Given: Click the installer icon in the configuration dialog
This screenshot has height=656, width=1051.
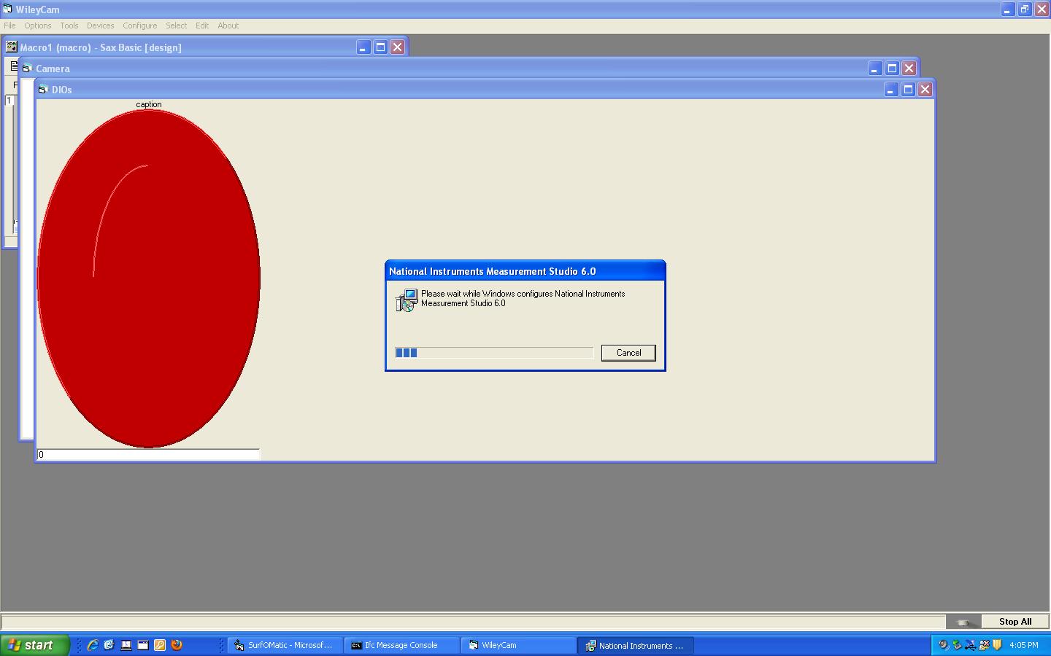Looking at the screenshot, I should (406, 300).
